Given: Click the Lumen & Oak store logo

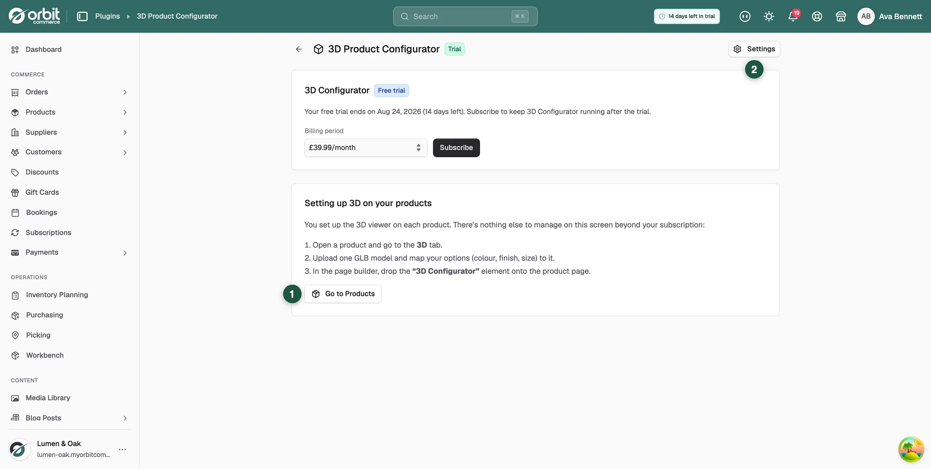Looking at the screenshot, I should tap(20, 449).
